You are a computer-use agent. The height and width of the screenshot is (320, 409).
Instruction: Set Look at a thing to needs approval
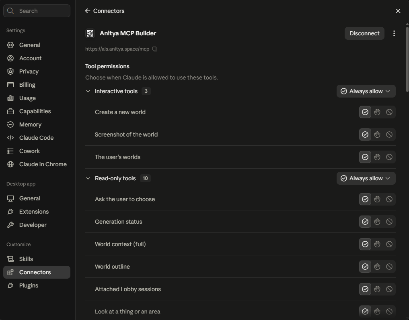377,312
